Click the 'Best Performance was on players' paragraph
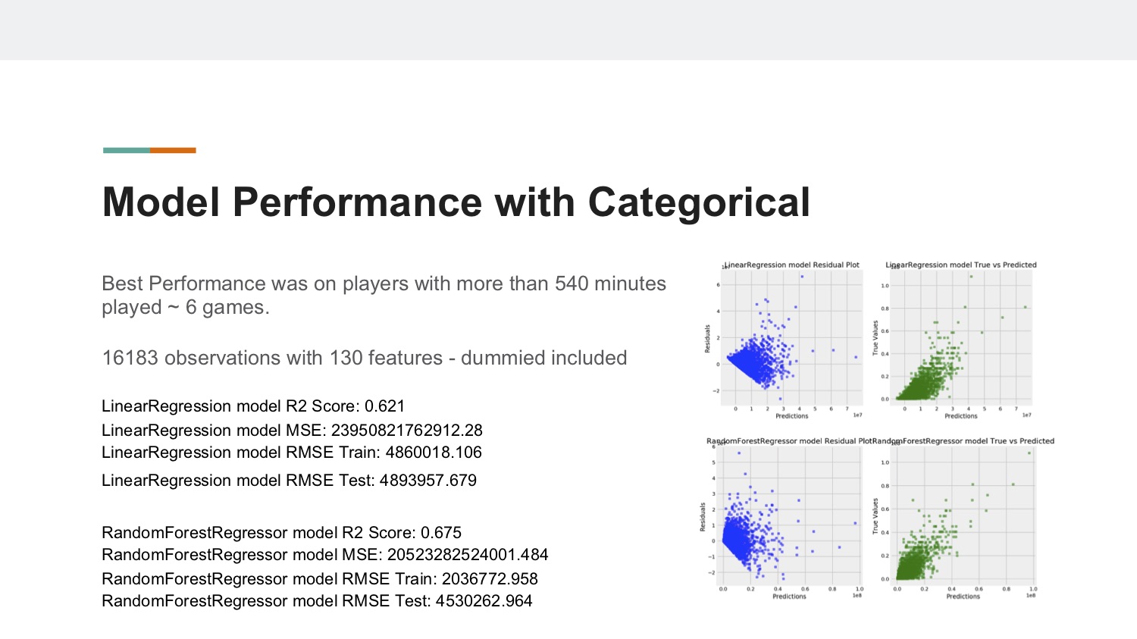 point(384,295)
